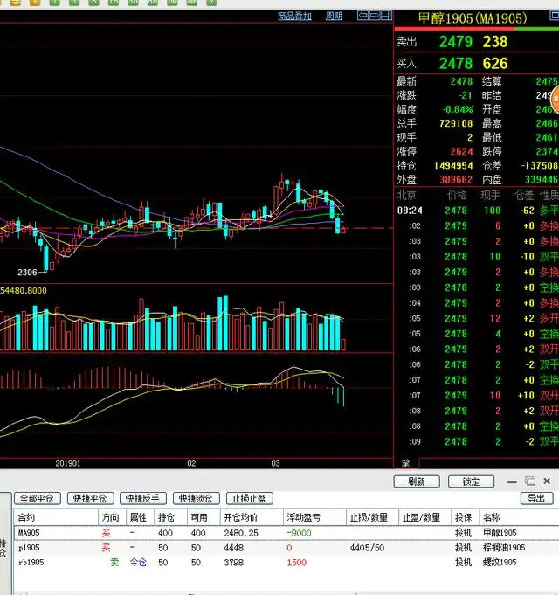
Task: Click the 54480.8000 volume indicator value
Action: [x=24, y=291]
